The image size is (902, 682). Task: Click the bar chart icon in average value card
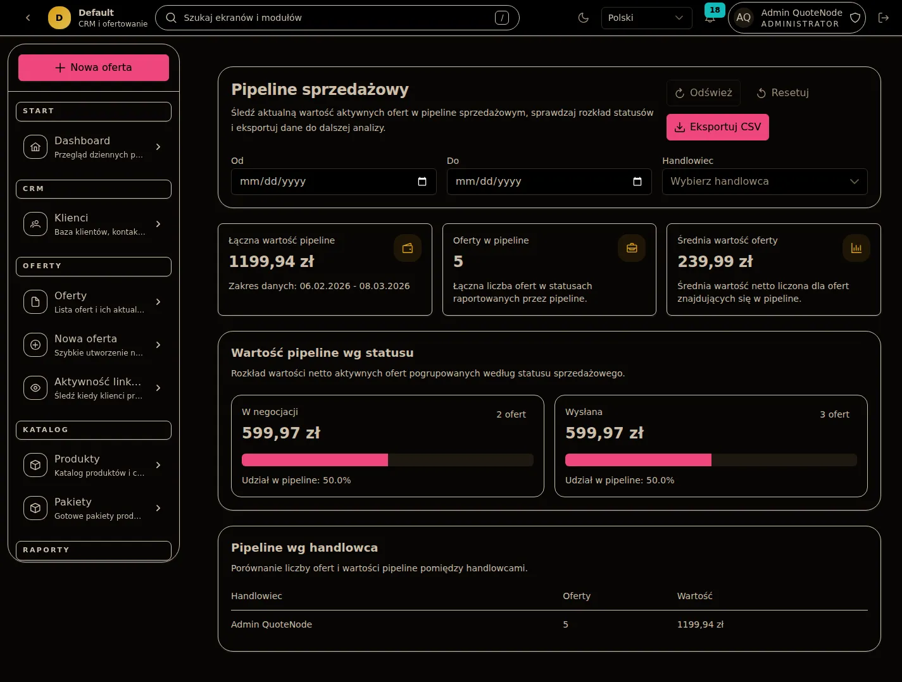click(856, 248)
